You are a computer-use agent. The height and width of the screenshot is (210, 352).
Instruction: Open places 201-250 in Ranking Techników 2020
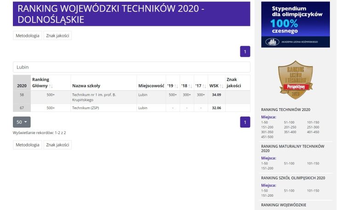click(290, 127)
